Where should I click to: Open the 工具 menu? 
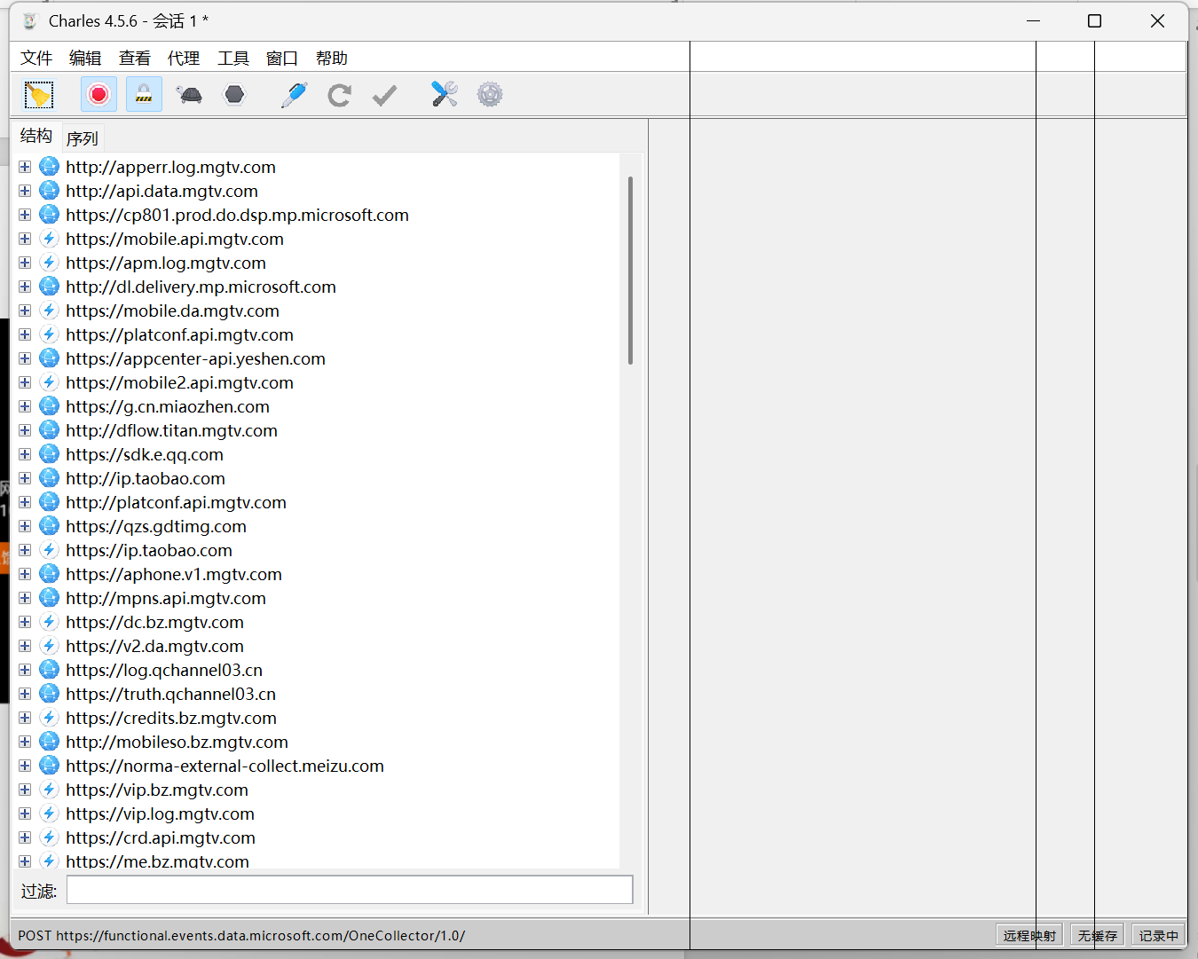pyautogui.click(x=233, y=58)
